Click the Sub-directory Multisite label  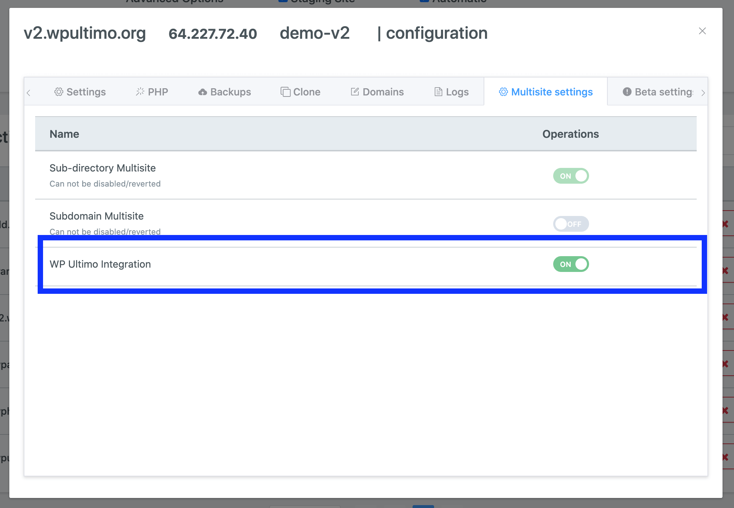[x=103, y=168]
